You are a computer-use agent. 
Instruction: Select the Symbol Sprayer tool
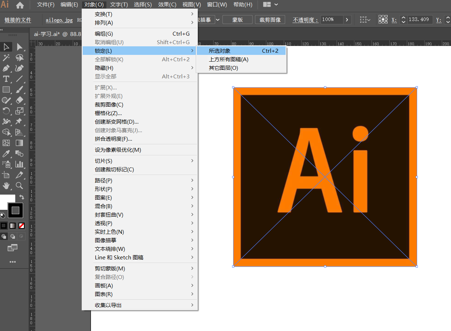click(6, 164)
